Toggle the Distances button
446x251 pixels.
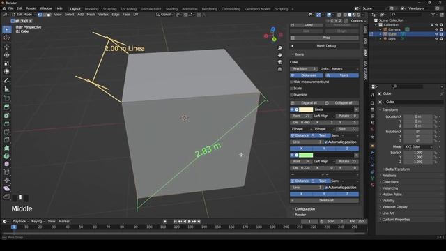click(x=307, y=75)
